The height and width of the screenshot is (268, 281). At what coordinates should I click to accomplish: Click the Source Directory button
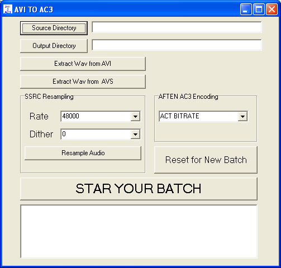click(x=54, y=28)
